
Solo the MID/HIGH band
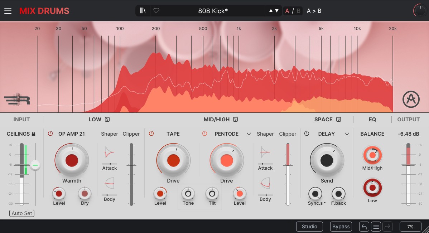tap(235, 120)
